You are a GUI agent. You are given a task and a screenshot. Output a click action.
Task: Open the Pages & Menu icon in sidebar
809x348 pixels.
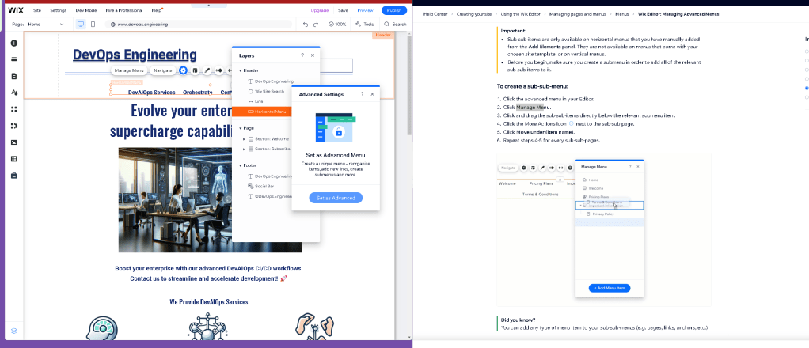(14, 76)
